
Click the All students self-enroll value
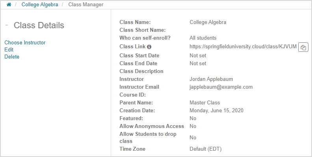pos(203,38)
